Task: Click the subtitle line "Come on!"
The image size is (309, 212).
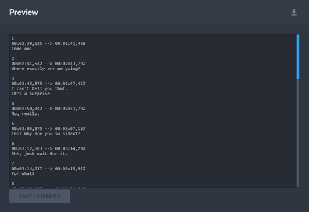Action: coord(21,49)
